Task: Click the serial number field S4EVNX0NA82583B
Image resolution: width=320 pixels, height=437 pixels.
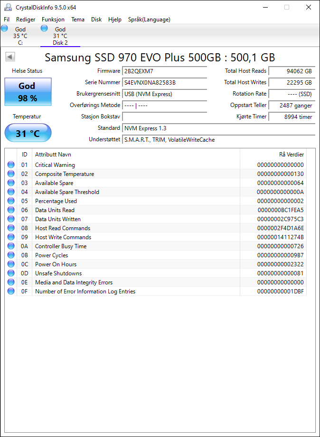Action: click(x=164, y=82)
